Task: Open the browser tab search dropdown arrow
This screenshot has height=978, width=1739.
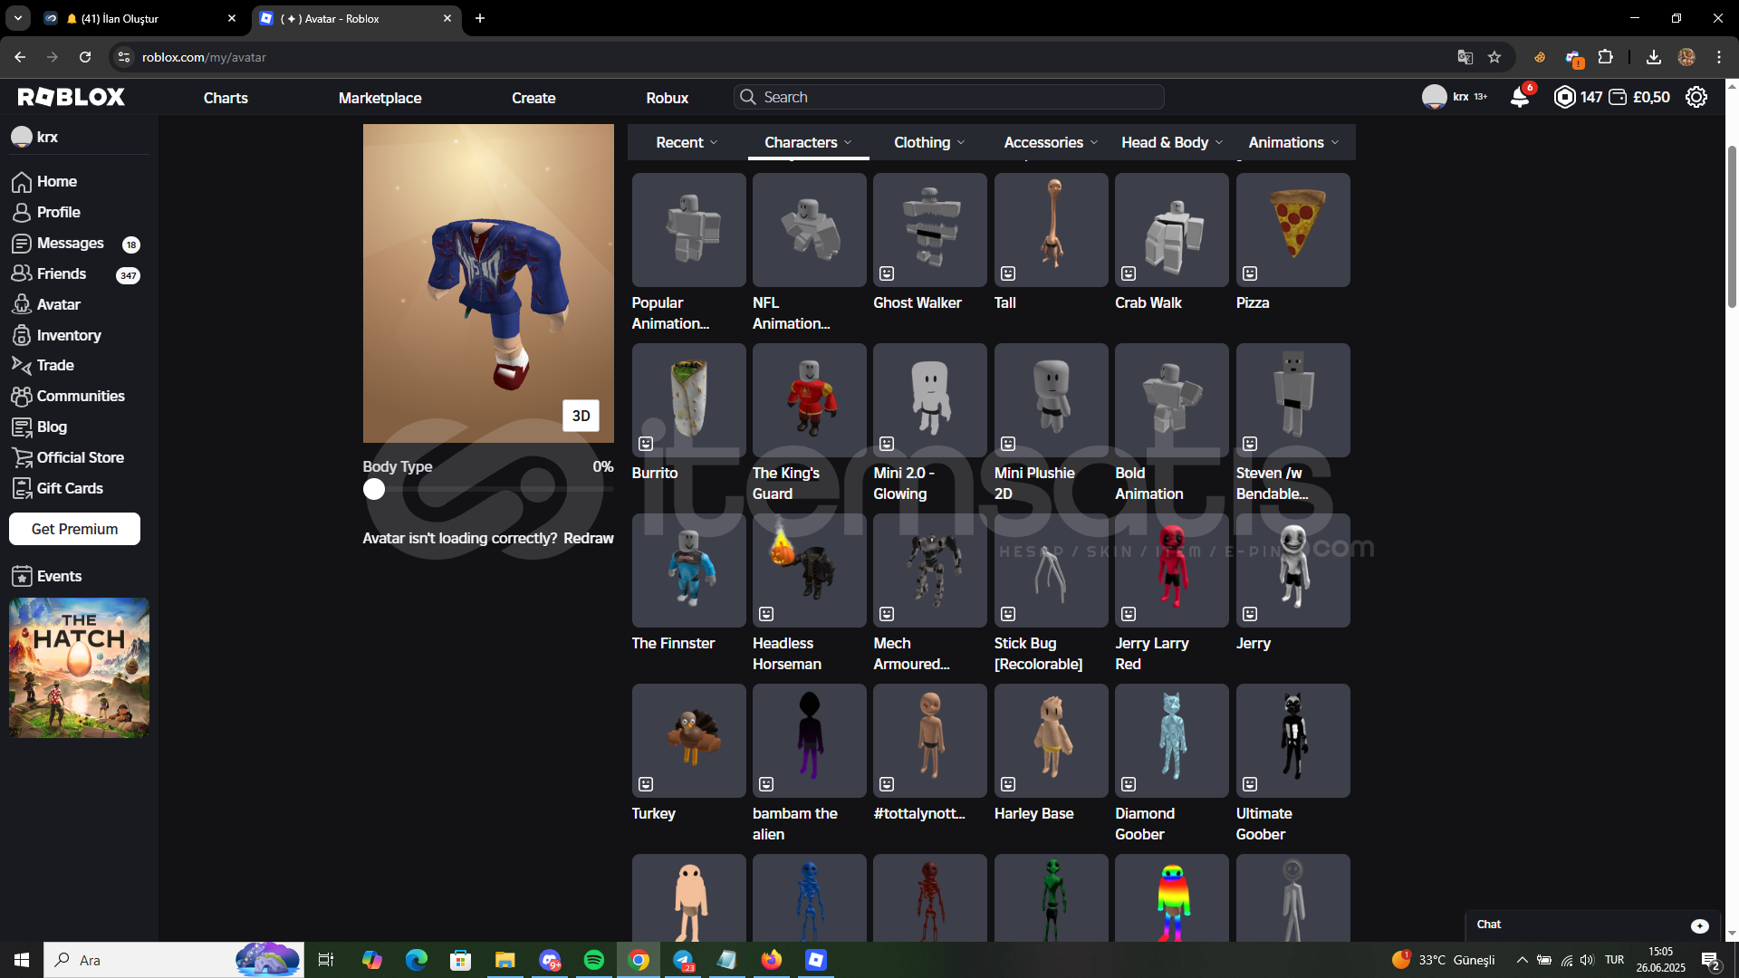Action: click(x=18, y=18)
